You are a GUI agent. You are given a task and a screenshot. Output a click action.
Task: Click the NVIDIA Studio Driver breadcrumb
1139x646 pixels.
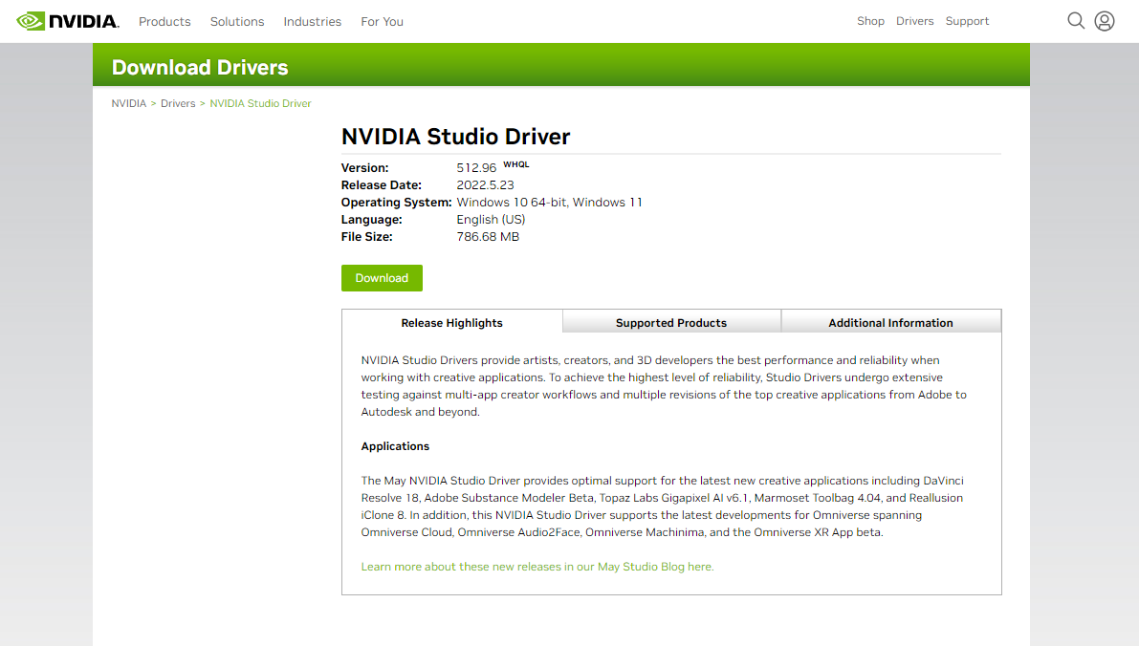click(260, 104)
